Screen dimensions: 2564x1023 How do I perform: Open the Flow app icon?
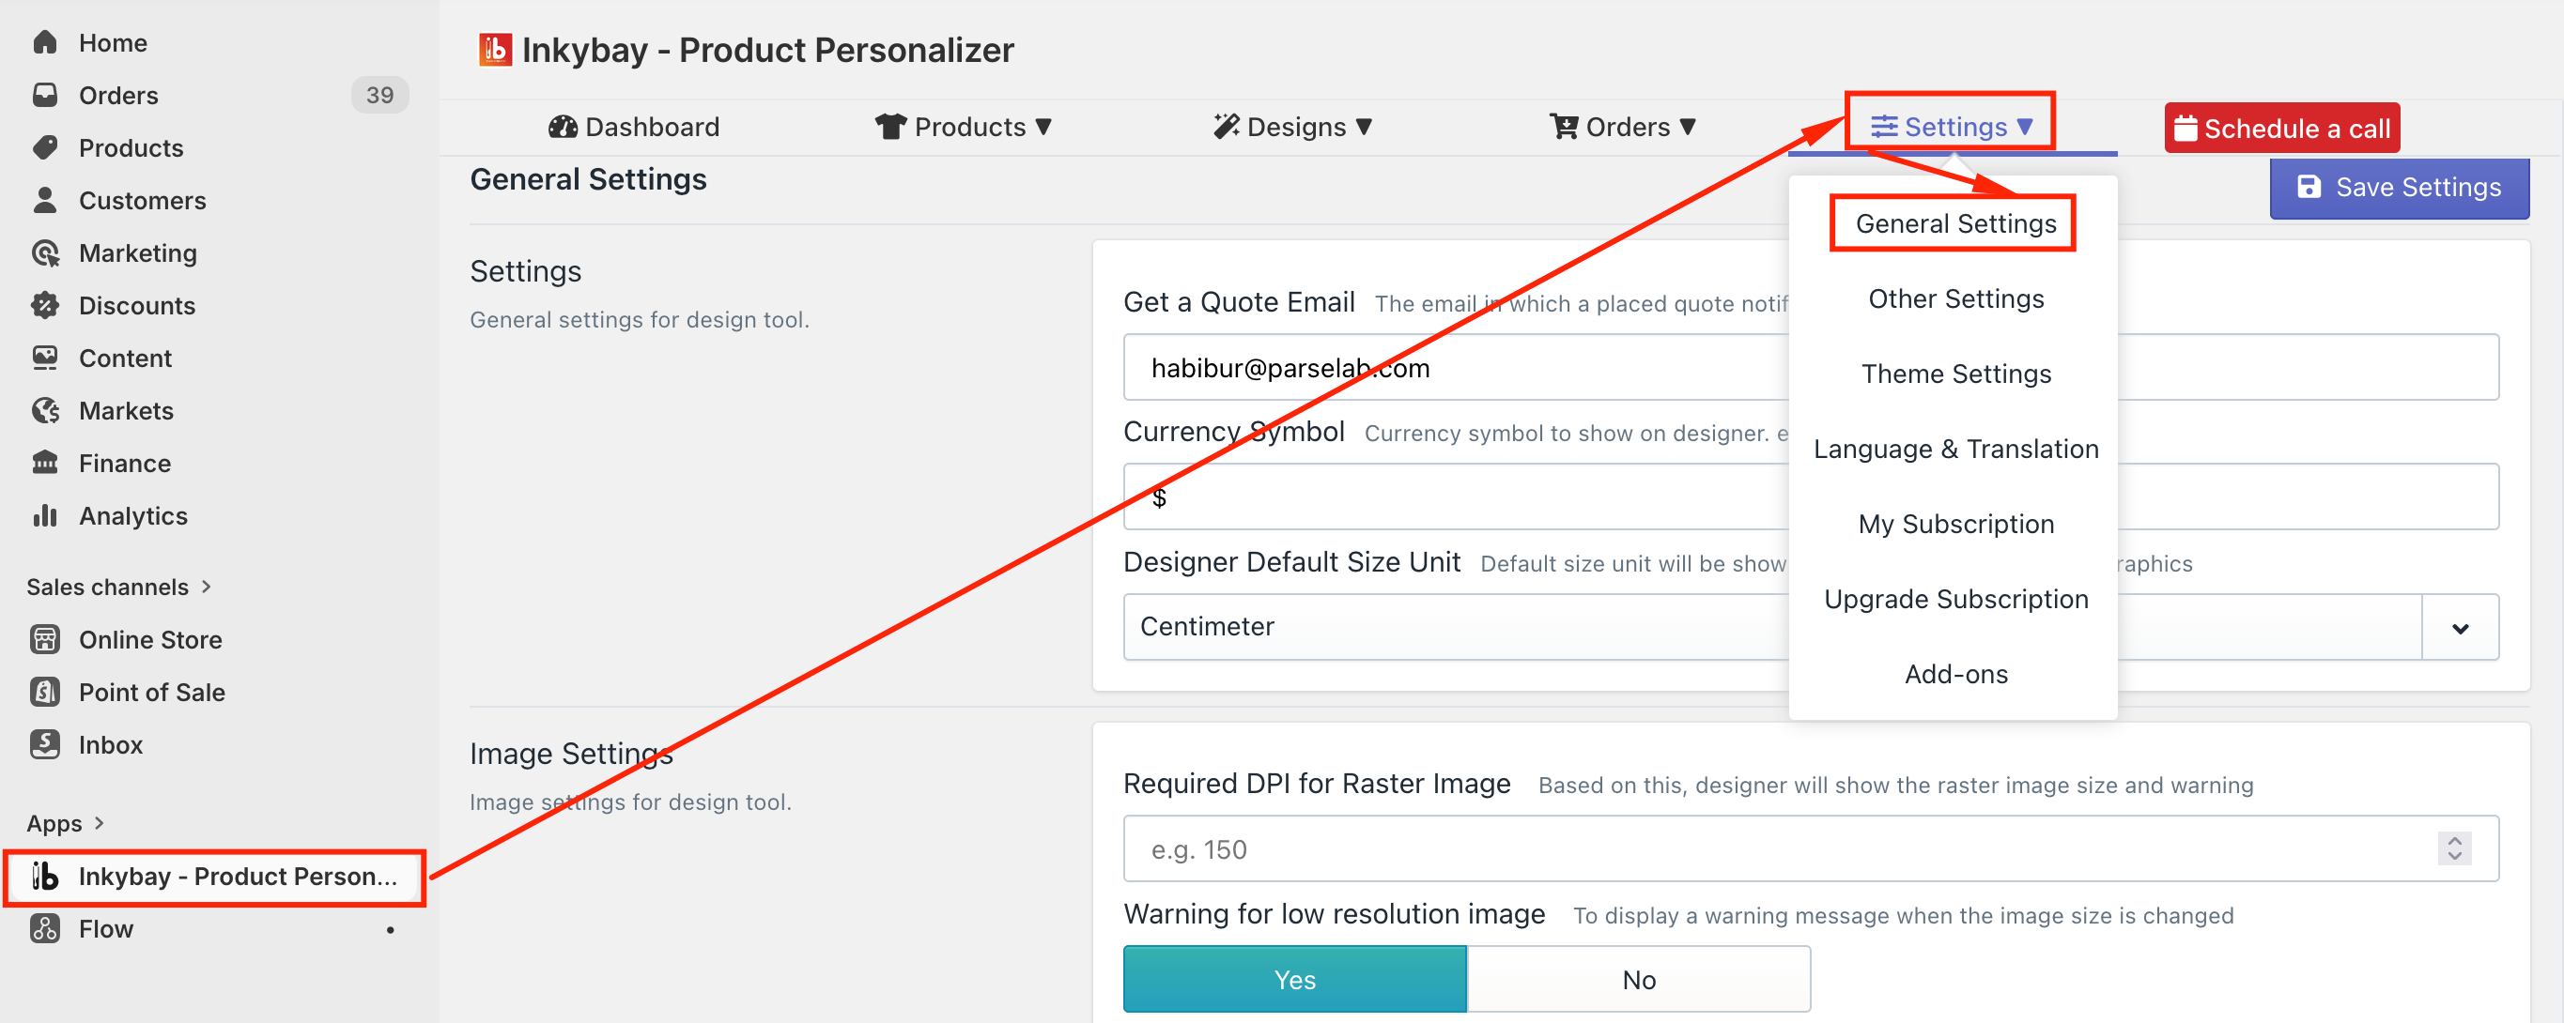click(x=45, y=928)
